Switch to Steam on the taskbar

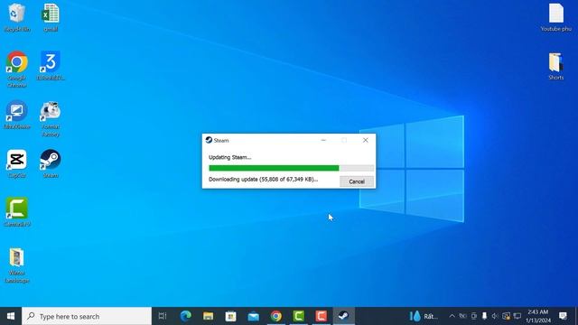pyautogui.click(x=343, y=316)
